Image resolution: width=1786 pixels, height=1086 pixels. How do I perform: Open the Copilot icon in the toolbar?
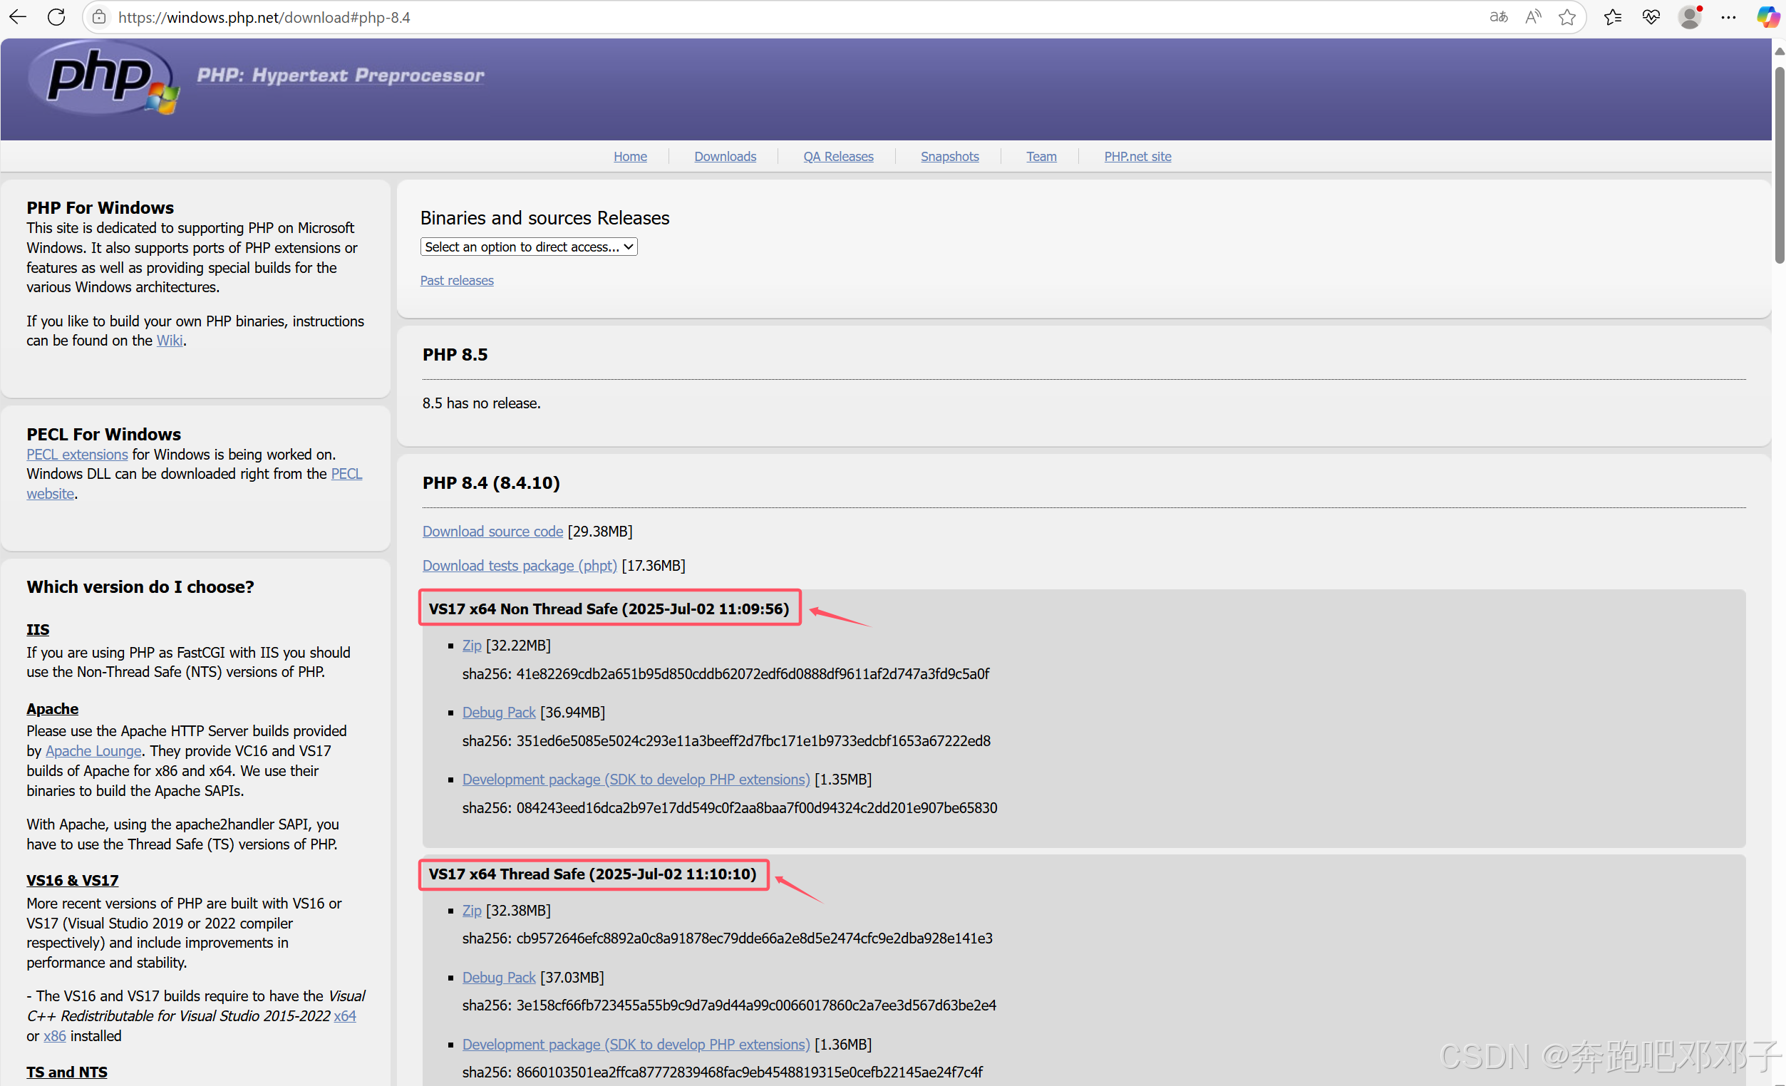click(x=1767, y=16)
